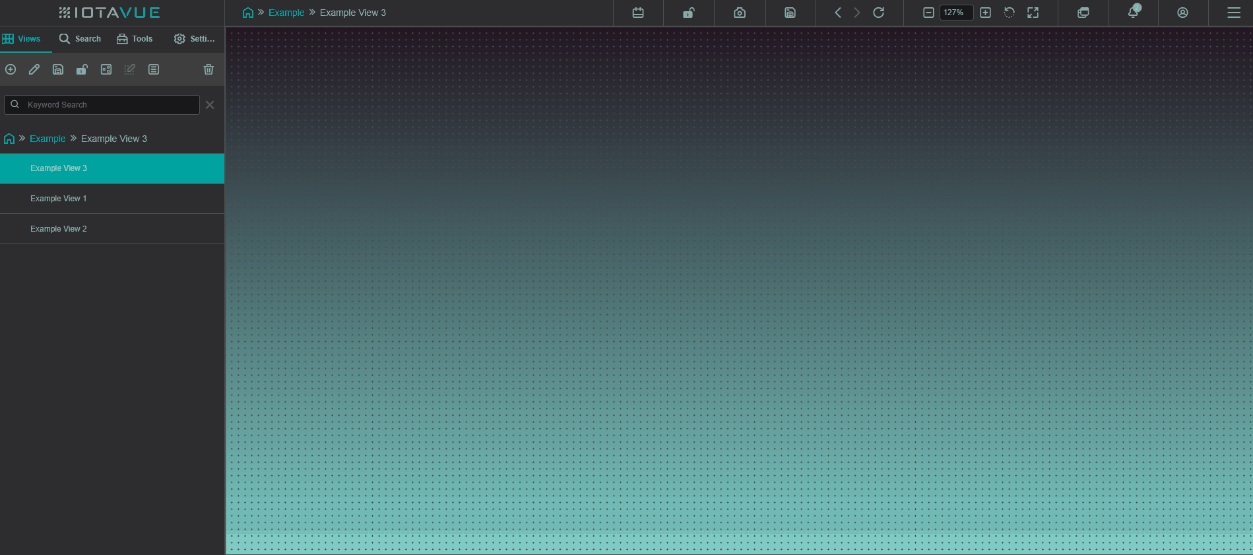This screenshot has width=1253, height=555.
Task: Click the IOTAVUE logo
Action: [110, 13]
